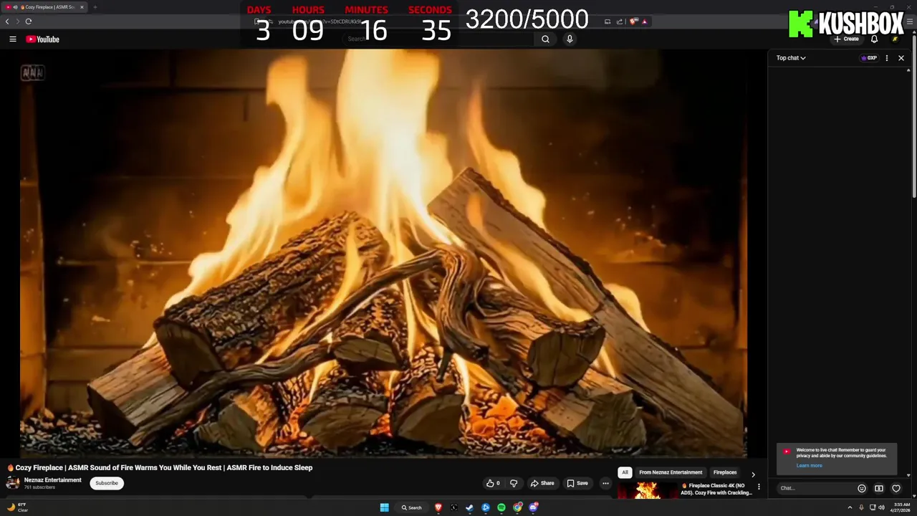
Task: Open the weather widget showing Clear
Action: (17, 507)
